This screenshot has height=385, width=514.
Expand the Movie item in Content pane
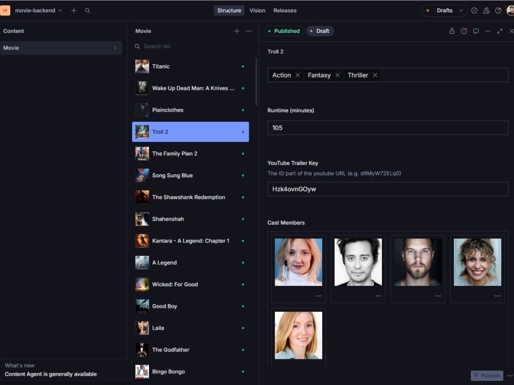pos(61,48)
